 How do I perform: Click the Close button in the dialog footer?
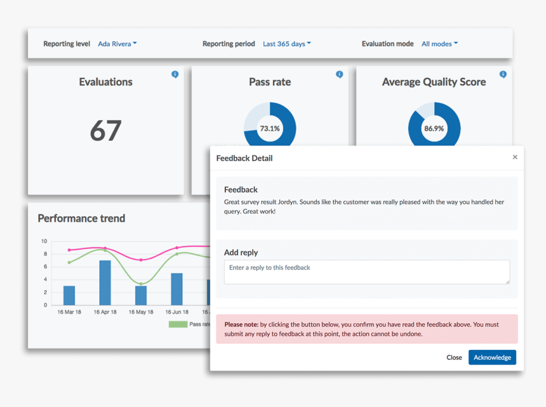(x=454, y=357)
